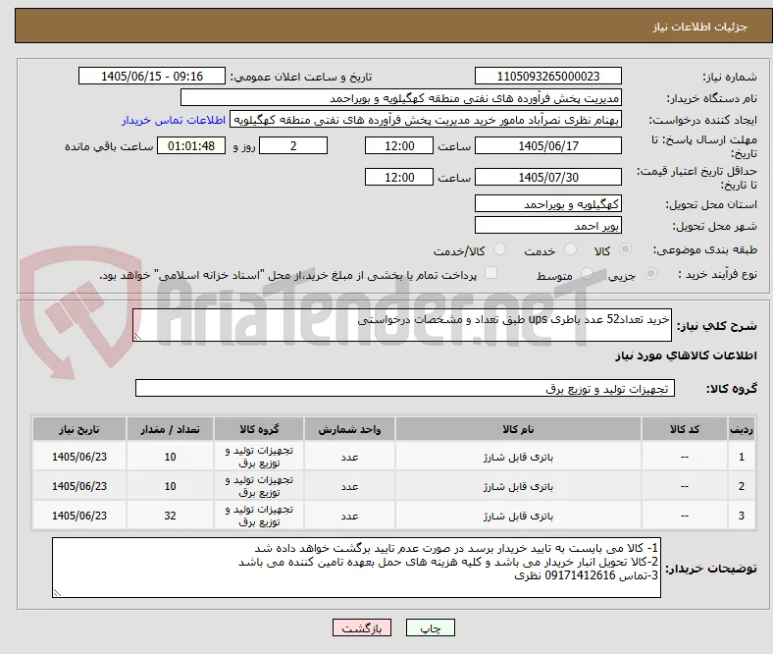Click the buyer notes textarea
This screenshot has height=654, width=773.
pos(356,568)
